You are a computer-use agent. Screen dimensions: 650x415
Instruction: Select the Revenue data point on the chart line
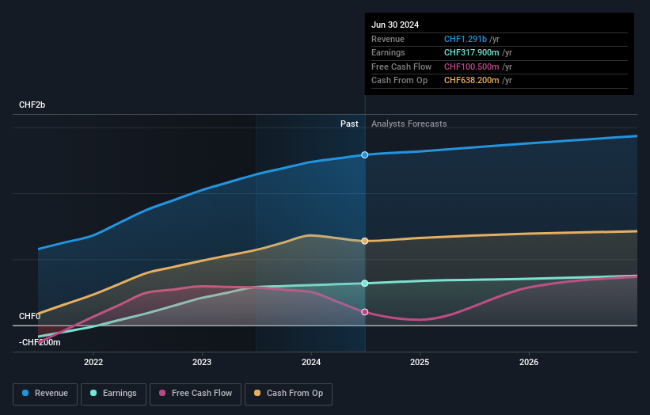click(365, 154)
